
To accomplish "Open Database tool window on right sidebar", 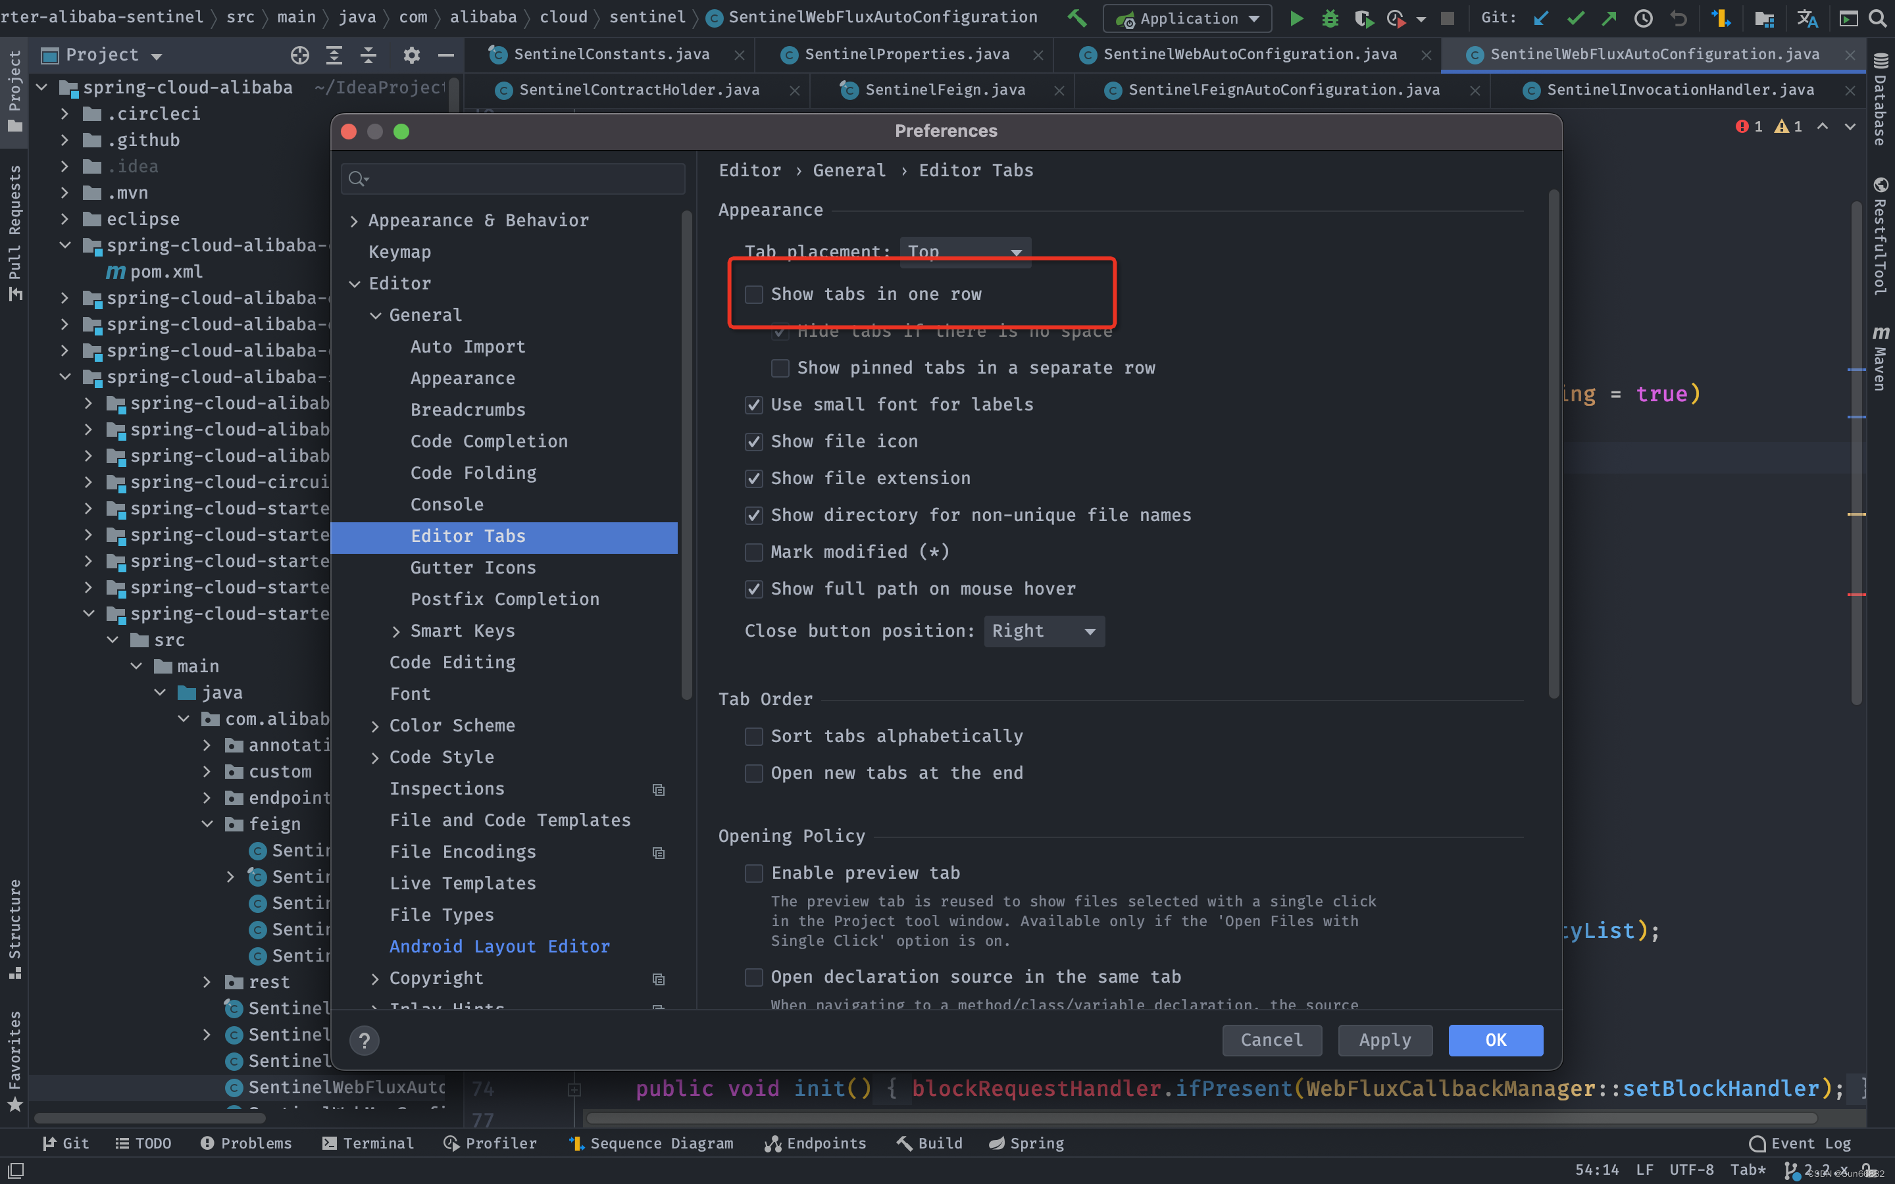I will pos(1880,99).
